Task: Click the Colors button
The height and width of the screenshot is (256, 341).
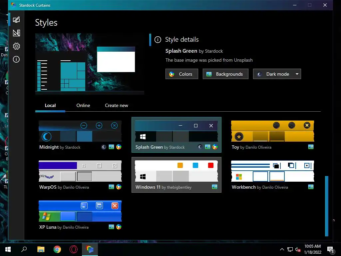Action: click(x=182, y=74)
